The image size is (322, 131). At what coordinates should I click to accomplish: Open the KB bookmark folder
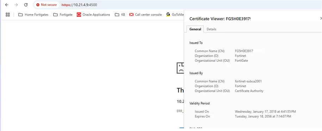pos(120,14)
